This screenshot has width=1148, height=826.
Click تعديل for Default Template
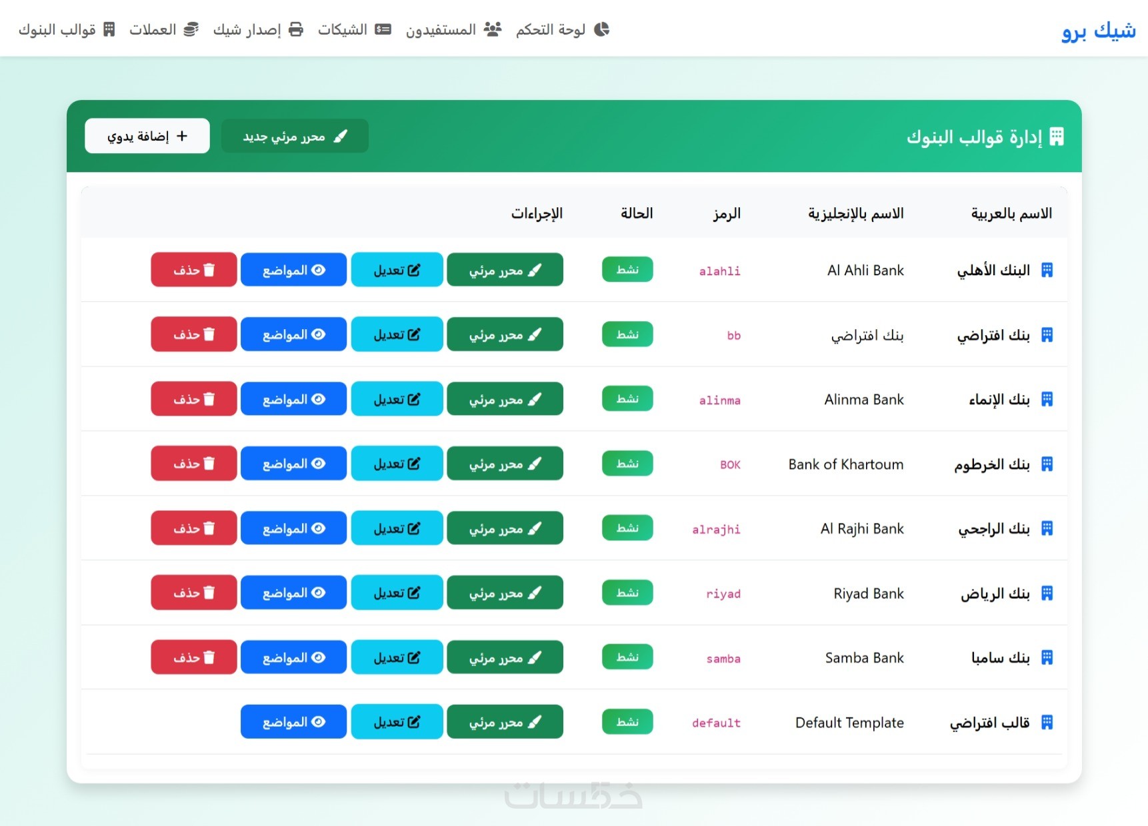click(x=397, y=722)
